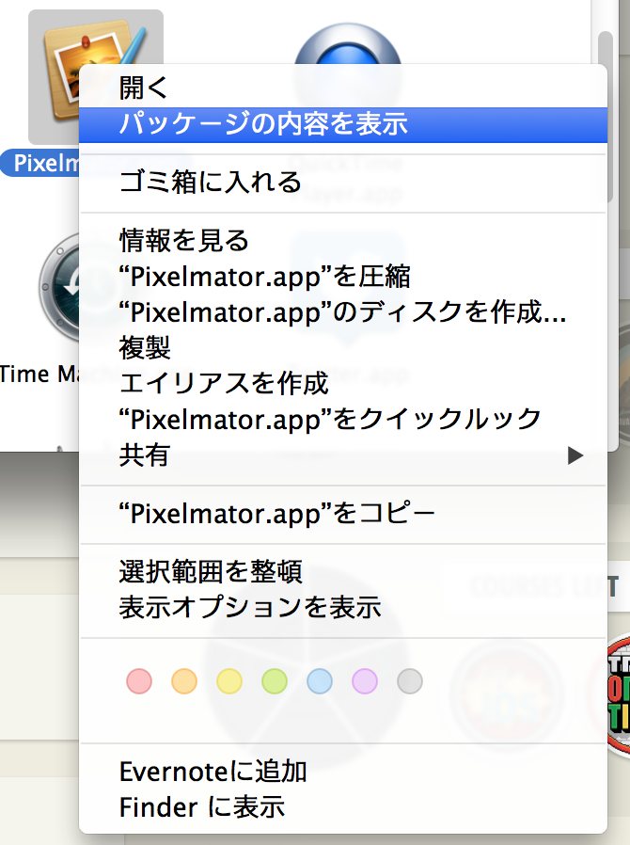Choose "Pixelmator.app"のディスクを作成… option
Screen dimensions: 630x845
click(343, 311)
